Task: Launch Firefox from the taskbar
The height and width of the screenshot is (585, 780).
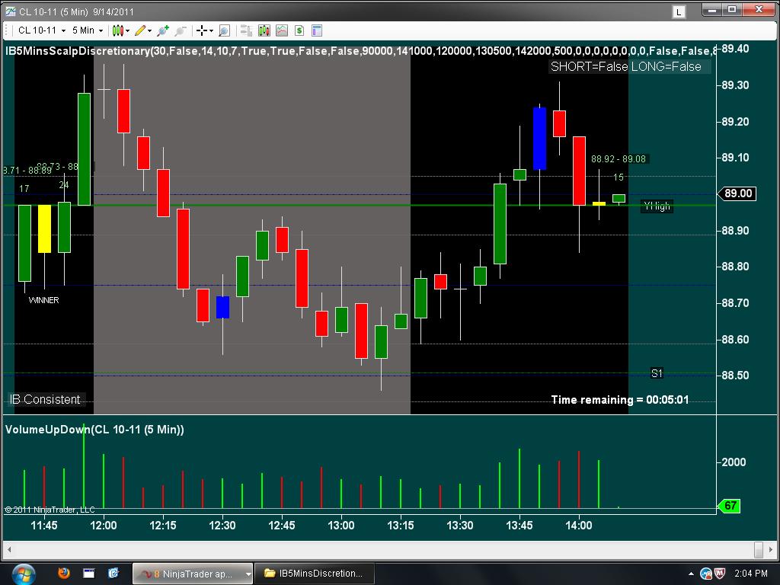Action: [x=64, y=574]
